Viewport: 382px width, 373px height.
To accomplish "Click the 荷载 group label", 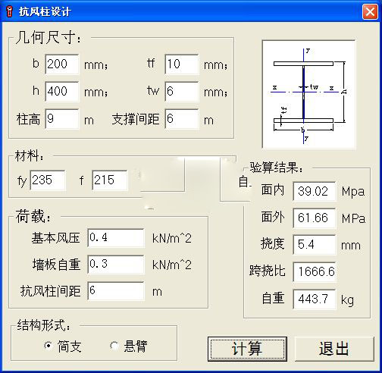I will coord(33,216).
